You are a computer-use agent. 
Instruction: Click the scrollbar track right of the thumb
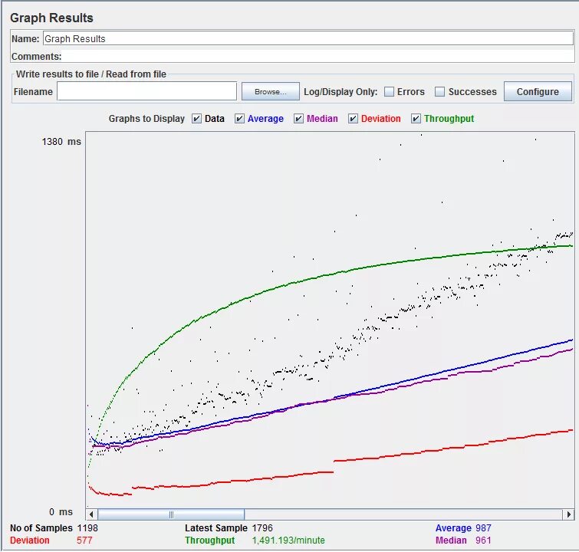pyautogui.click(x=403, y=514)
